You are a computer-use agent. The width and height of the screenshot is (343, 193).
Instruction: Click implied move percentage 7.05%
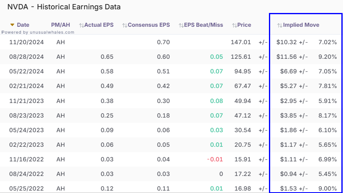point(328,71)
